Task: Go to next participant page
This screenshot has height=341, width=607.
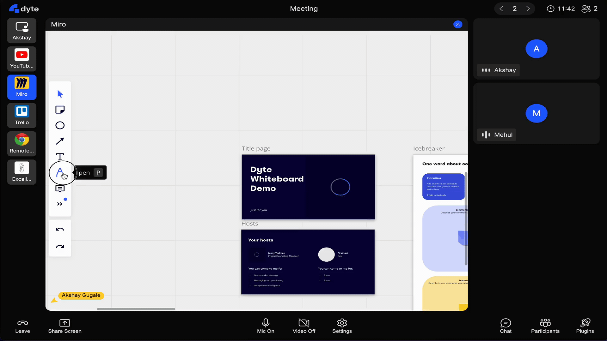Action: [528, 9]
